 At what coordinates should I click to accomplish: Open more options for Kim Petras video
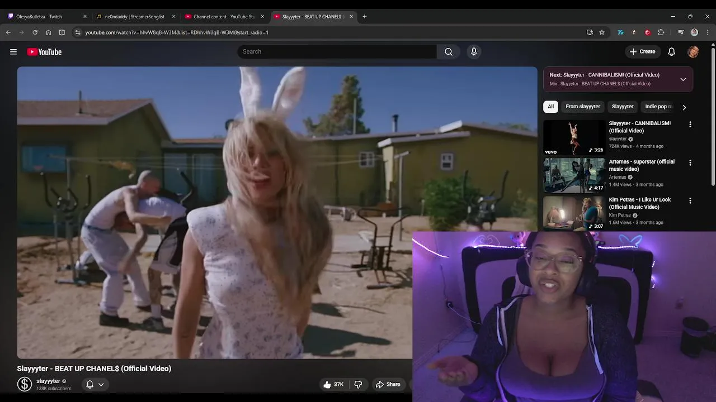(690, 200)
